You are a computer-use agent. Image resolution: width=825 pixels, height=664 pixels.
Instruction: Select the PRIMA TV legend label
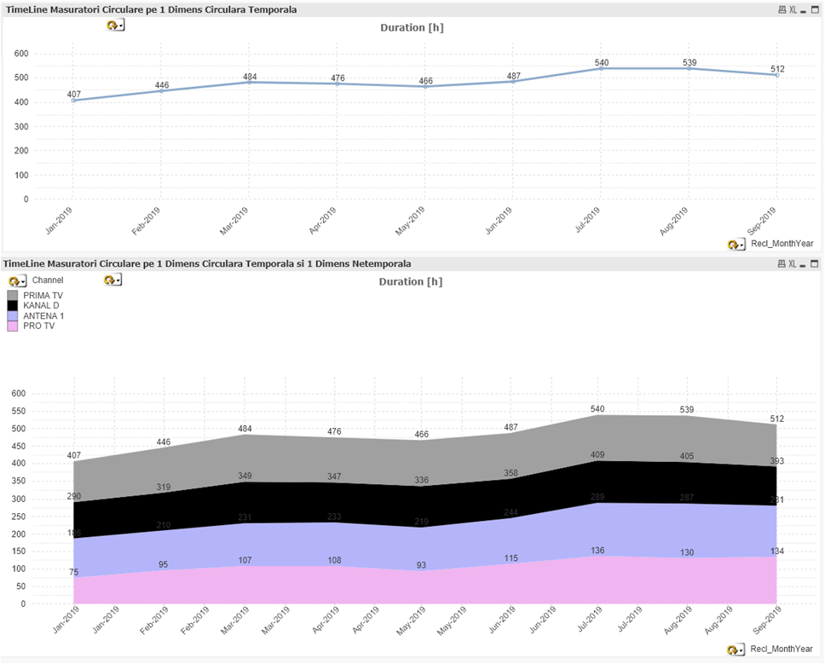(x=43, y=296)
